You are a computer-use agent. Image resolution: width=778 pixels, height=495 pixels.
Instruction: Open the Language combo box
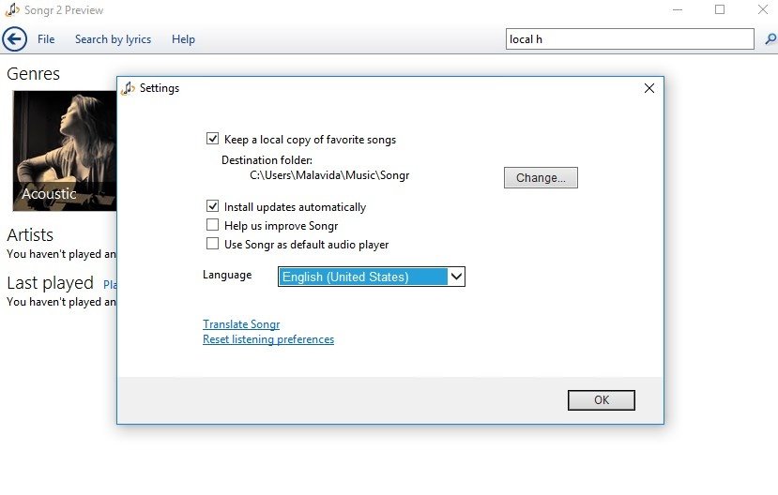[371, 277]
